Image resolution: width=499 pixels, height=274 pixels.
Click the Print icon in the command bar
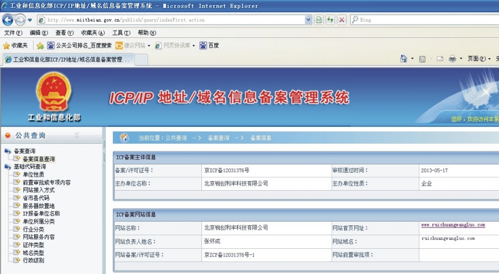(452, 59)
